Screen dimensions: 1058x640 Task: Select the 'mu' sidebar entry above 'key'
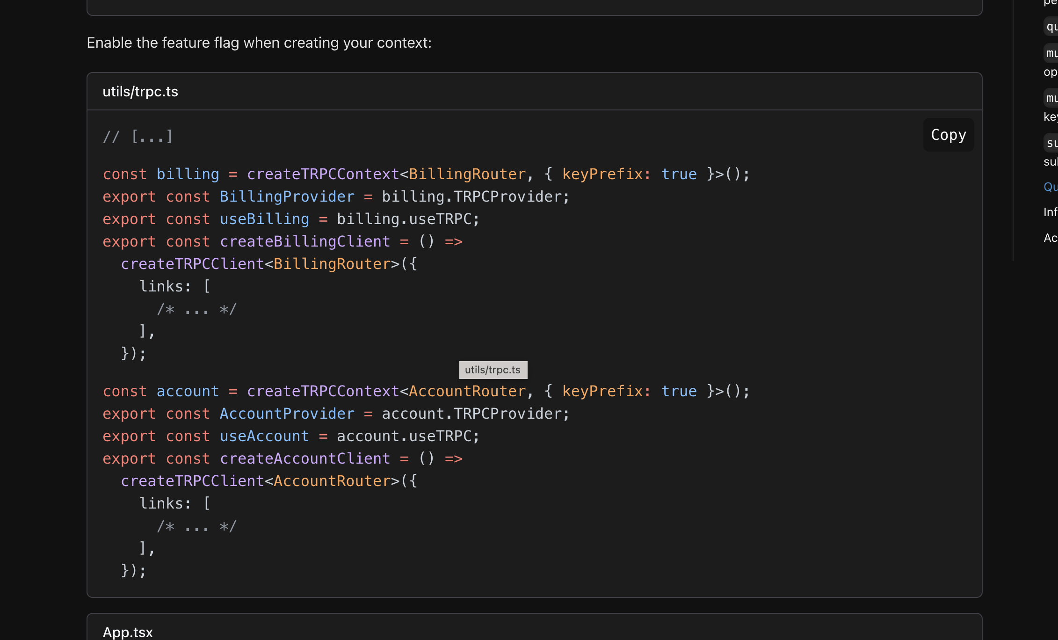pos(1051,98)
